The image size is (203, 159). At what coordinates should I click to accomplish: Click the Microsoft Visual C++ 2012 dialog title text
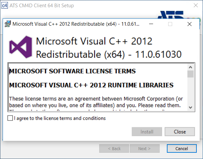[x=76, y=24]
